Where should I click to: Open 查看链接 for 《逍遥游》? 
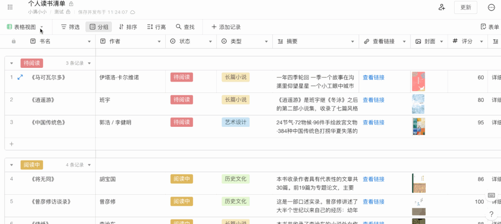pos(373,100)
